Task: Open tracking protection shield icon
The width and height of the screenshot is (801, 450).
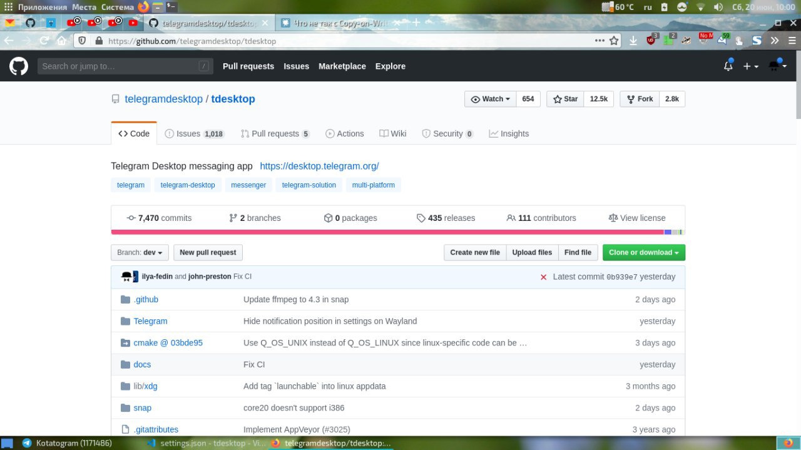Action: coord(83,41)
